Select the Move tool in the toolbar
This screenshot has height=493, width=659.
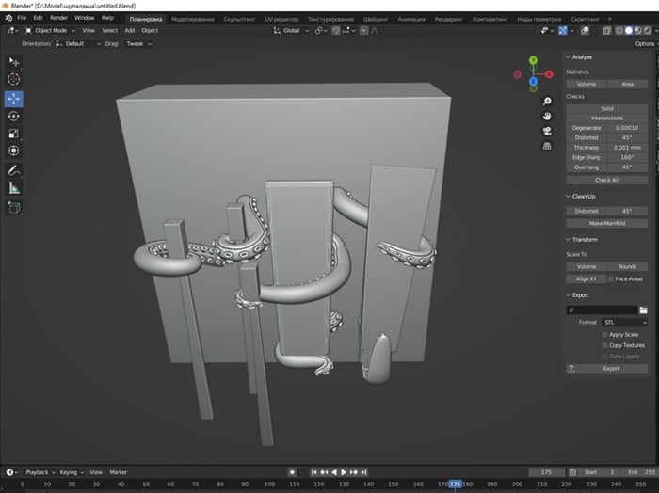coord(14,99)
